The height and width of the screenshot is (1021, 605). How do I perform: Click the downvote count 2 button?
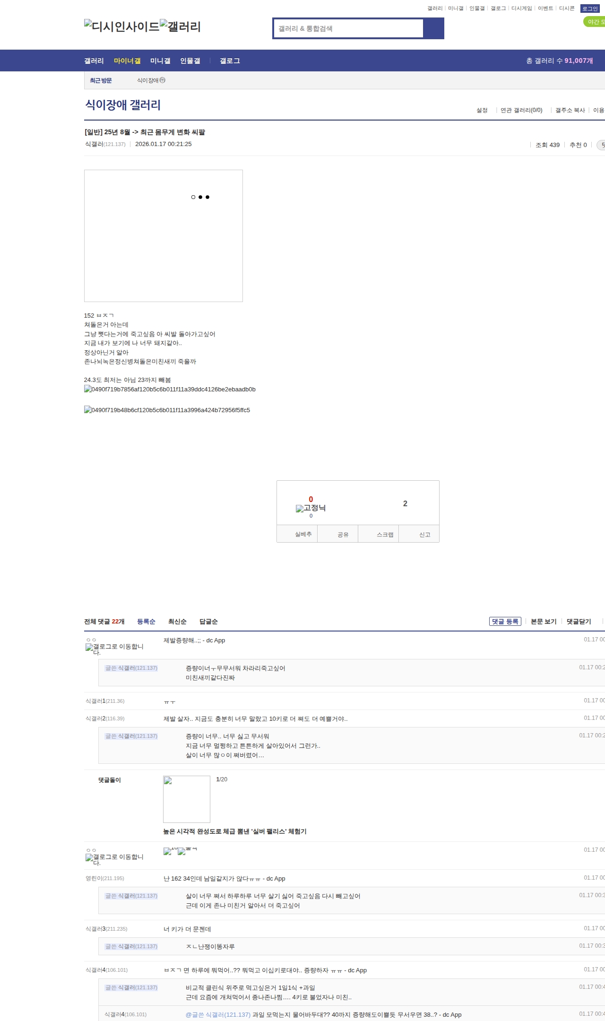tap(405, 503)
